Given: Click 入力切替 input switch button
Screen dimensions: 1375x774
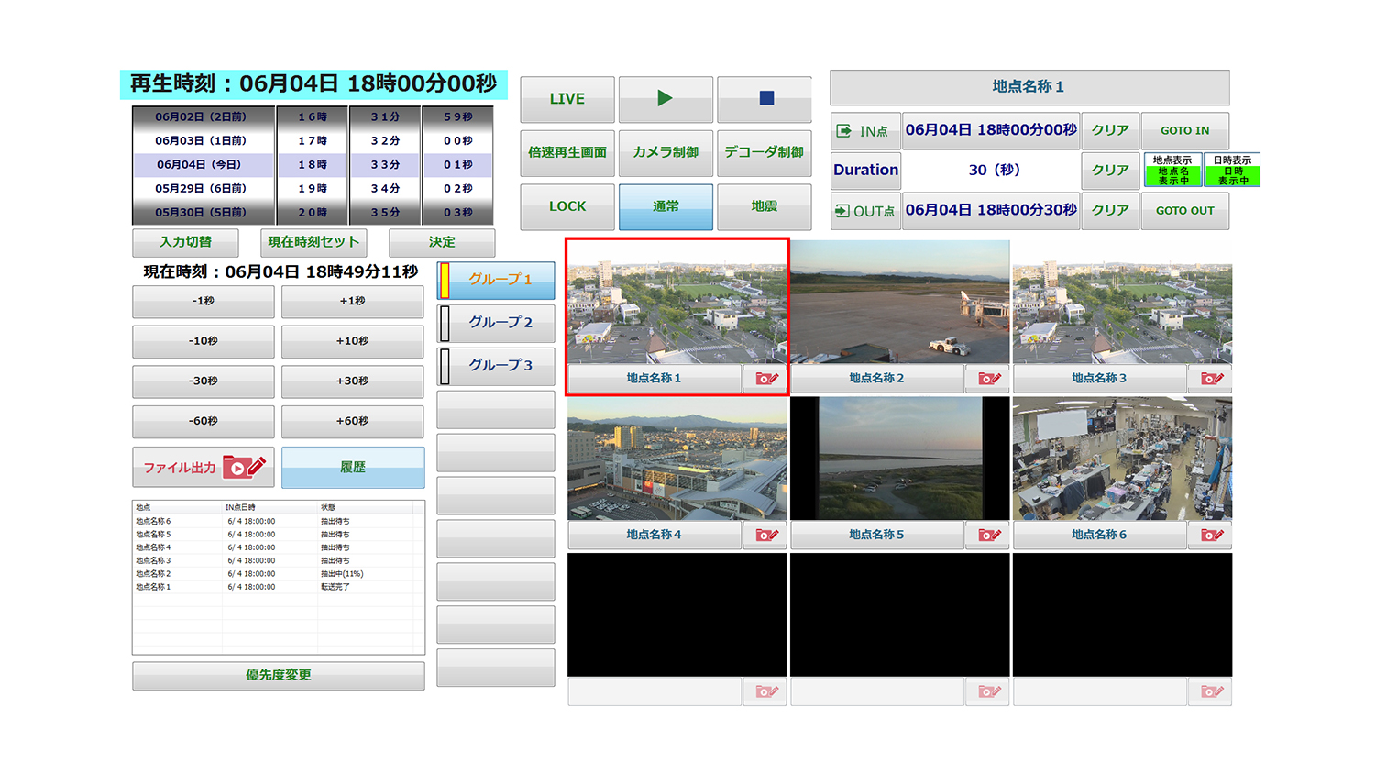Looking at the screenshot, I should [x=185, y=243].
